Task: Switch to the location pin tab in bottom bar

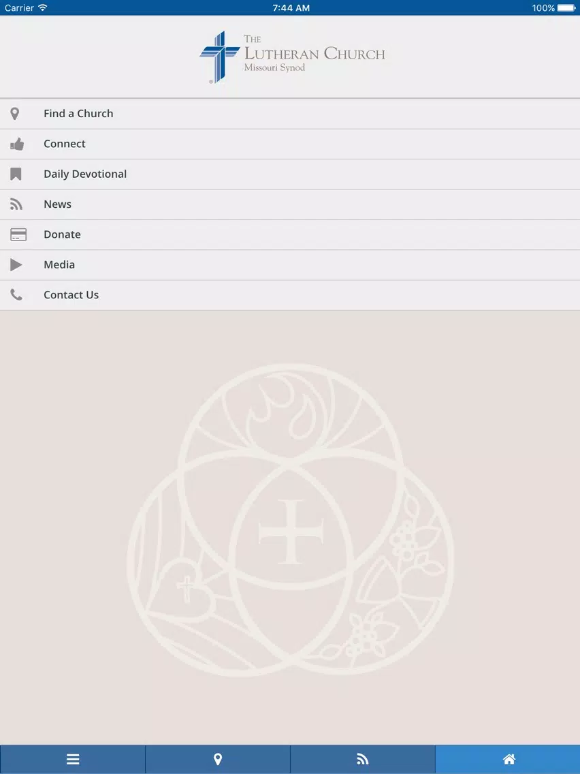Action: pos(218,759)
